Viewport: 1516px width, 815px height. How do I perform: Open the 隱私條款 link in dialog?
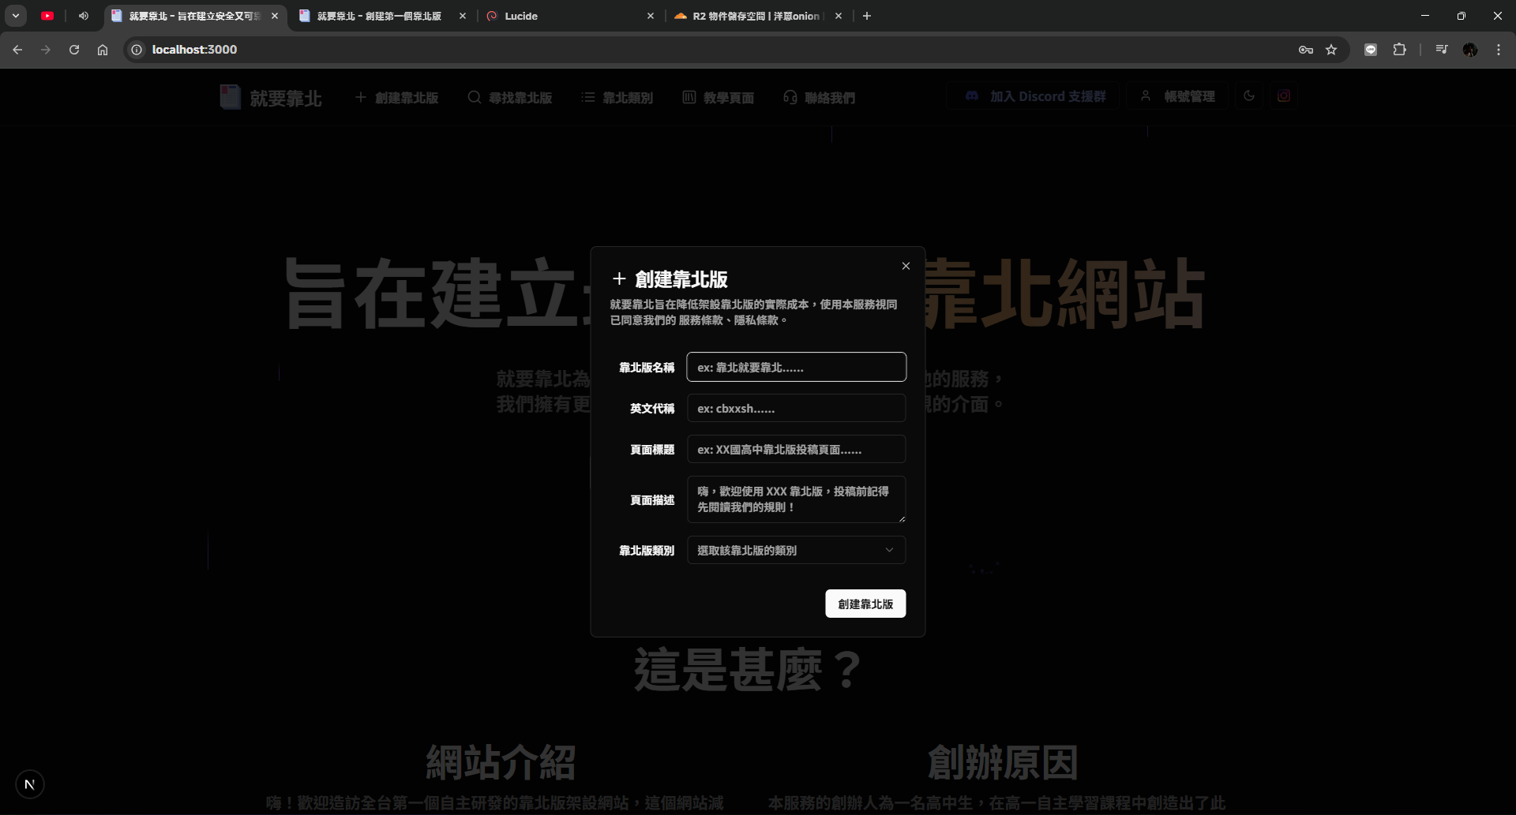(756, 320)
